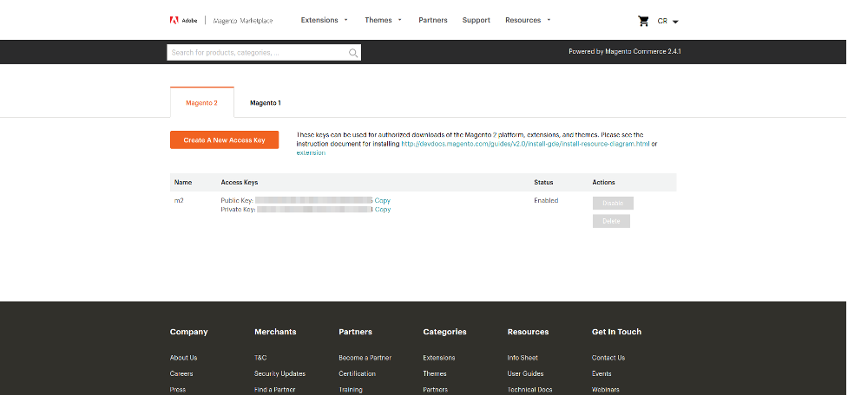The width and height of the screenshot is (848, 395).
Task: Delete the m2 access key
Action: (x=611, y=221)
